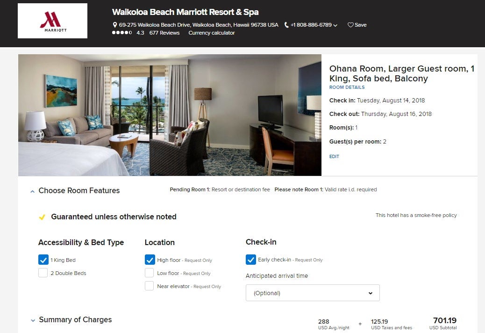
Task: Collapse the Choose Room Features section
Action: pyautogui.click(x=33, y=192)
